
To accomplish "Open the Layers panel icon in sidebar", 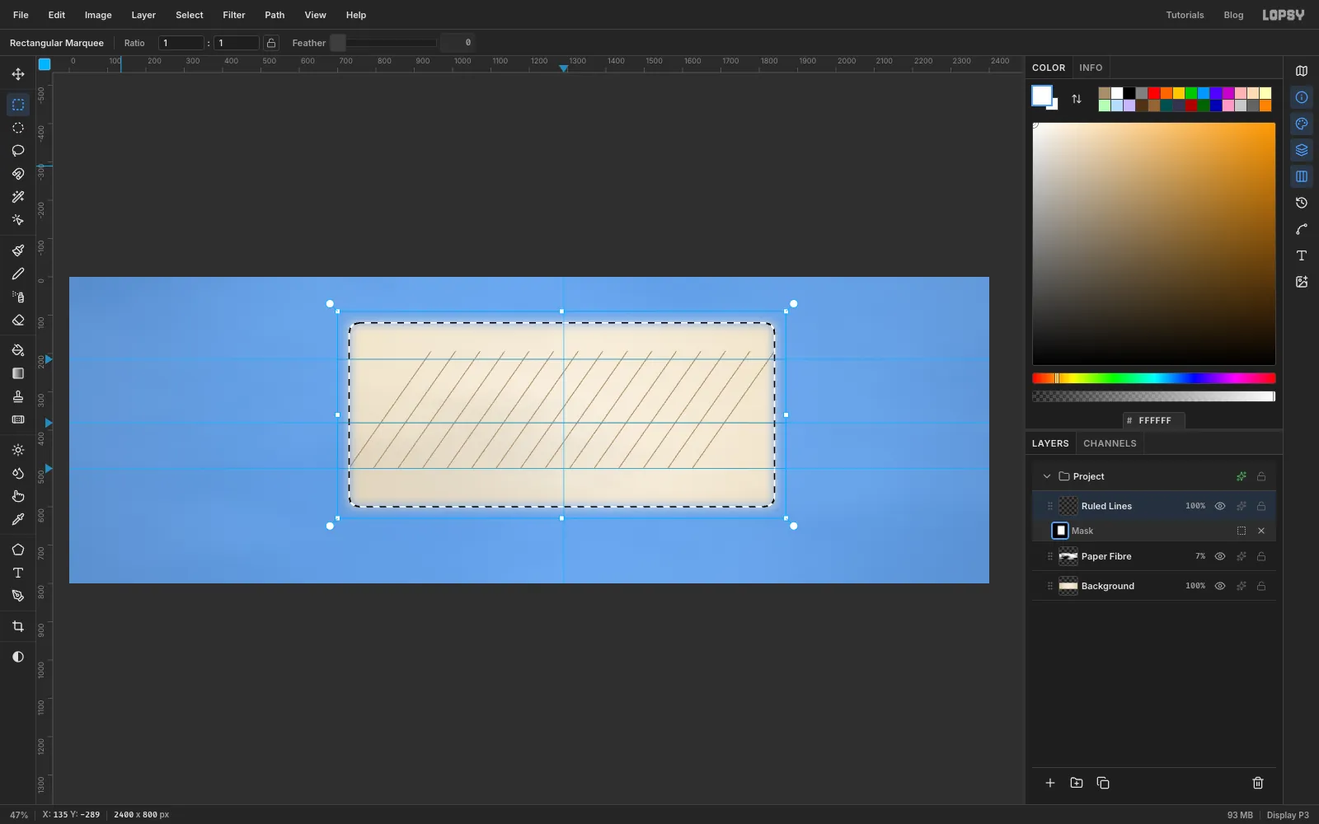I will 1302,150.
